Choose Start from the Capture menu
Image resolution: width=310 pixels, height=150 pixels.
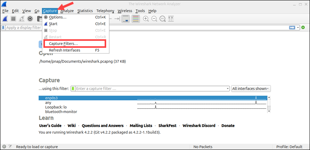[x=76, y=24]
